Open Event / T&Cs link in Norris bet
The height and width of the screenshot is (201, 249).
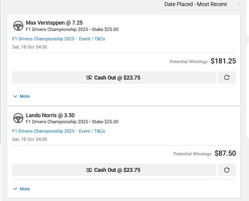92,131
